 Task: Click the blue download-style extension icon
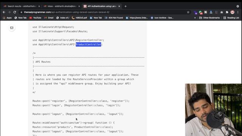point(211,12)
